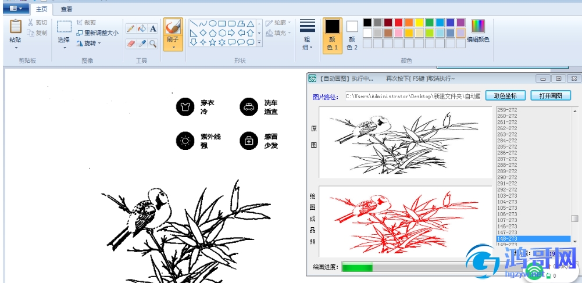Pick the dark red palette color

(x=388, y=23)
